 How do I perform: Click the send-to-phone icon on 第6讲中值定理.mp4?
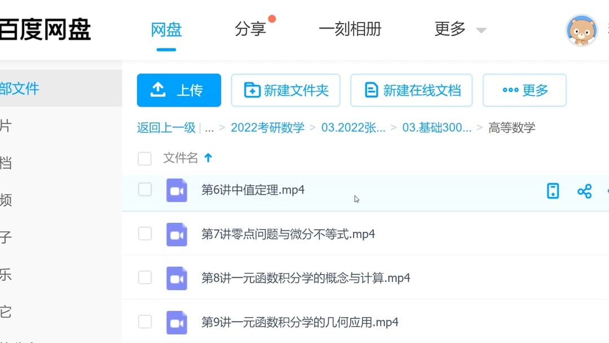click(553, 191)
